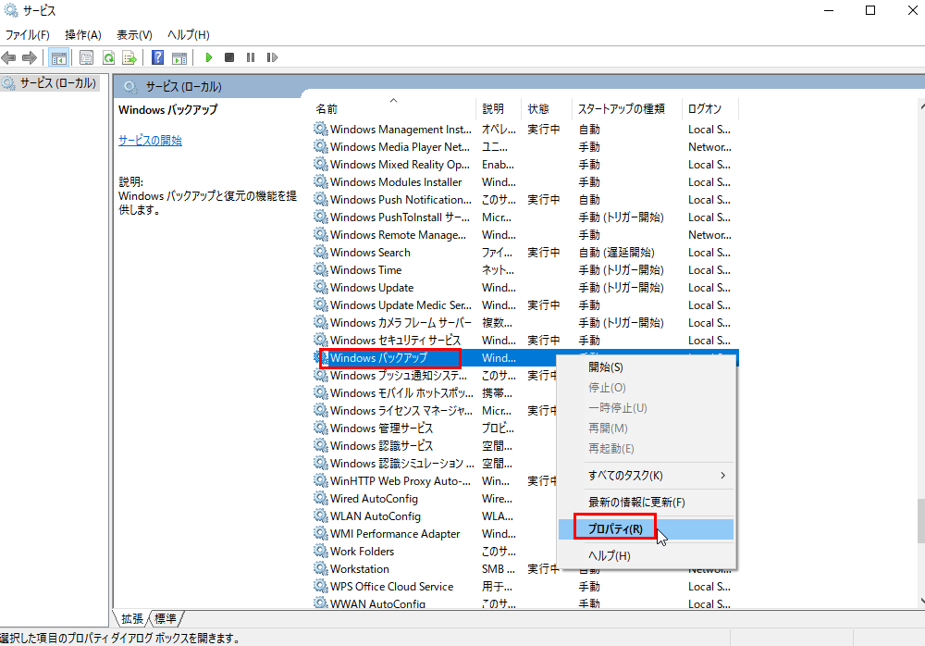The width and height of the screenshot is (925, 646).
Task: Click the Export list toolbar icon
Action: [129, 57]
